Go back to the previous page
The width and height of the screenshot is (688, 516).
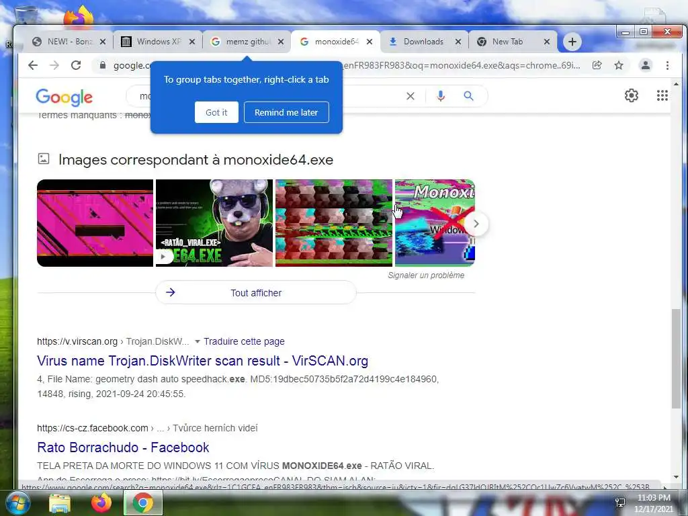point(33,65)
